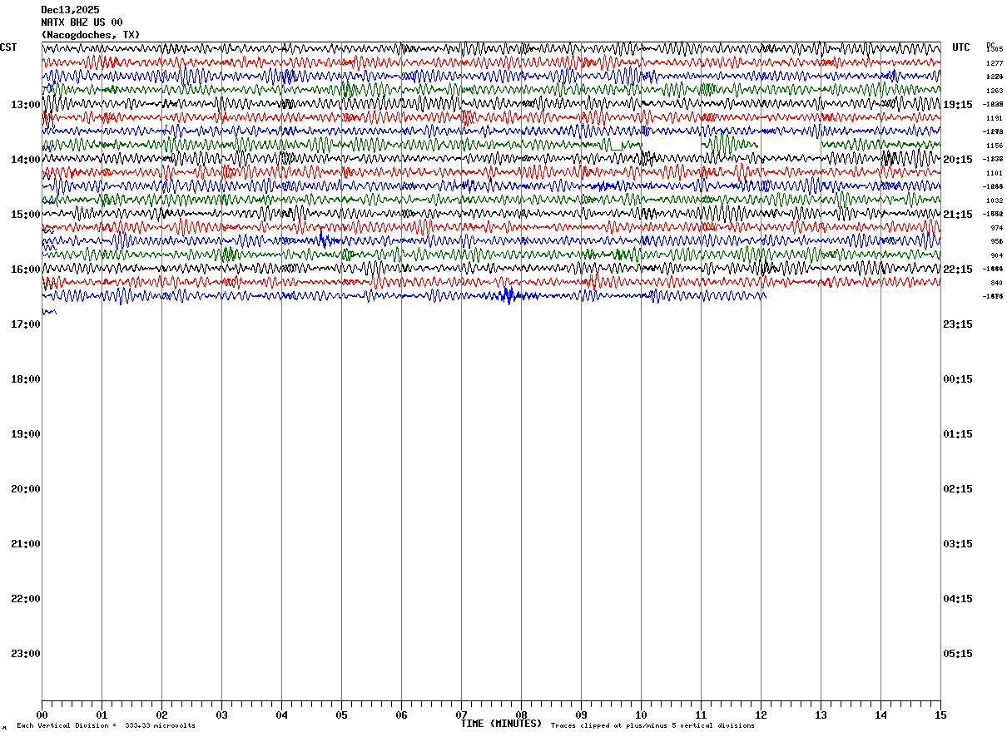Image resolution: width=1007 pixels, height=737 pixels.
Task: Click minute 10 on the bottom axis
Action: pos(641,715)
